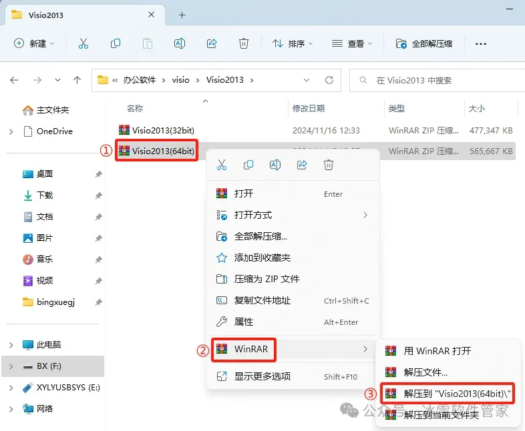This screenshot has width=525, height=431.
Task: Unpin 下载 using its pin icon
Action: coord(98,195)
